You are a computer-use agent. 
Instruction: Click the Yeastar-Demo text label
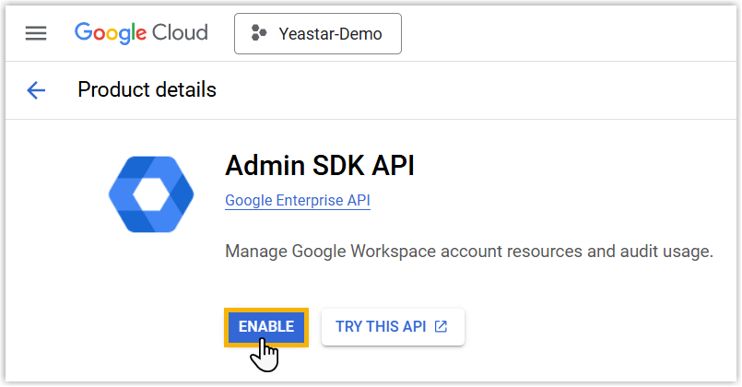(330, 34)
